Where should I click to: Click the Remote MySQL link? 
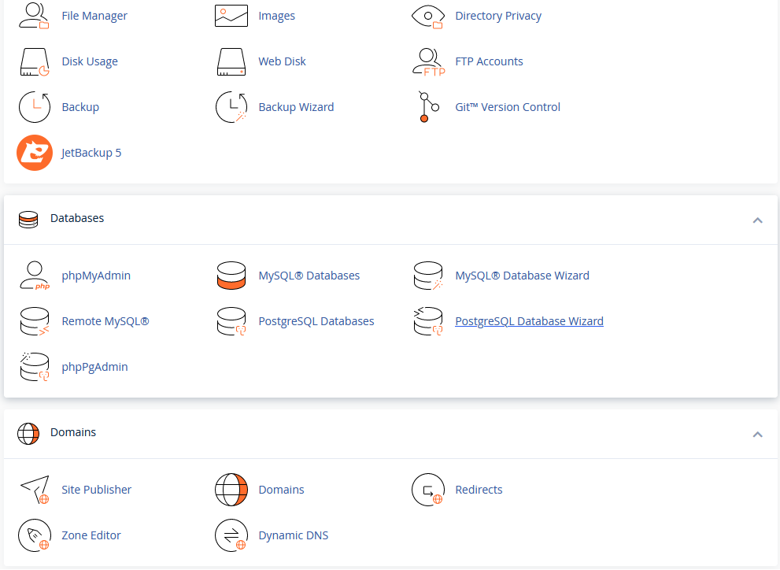[105, 321]
